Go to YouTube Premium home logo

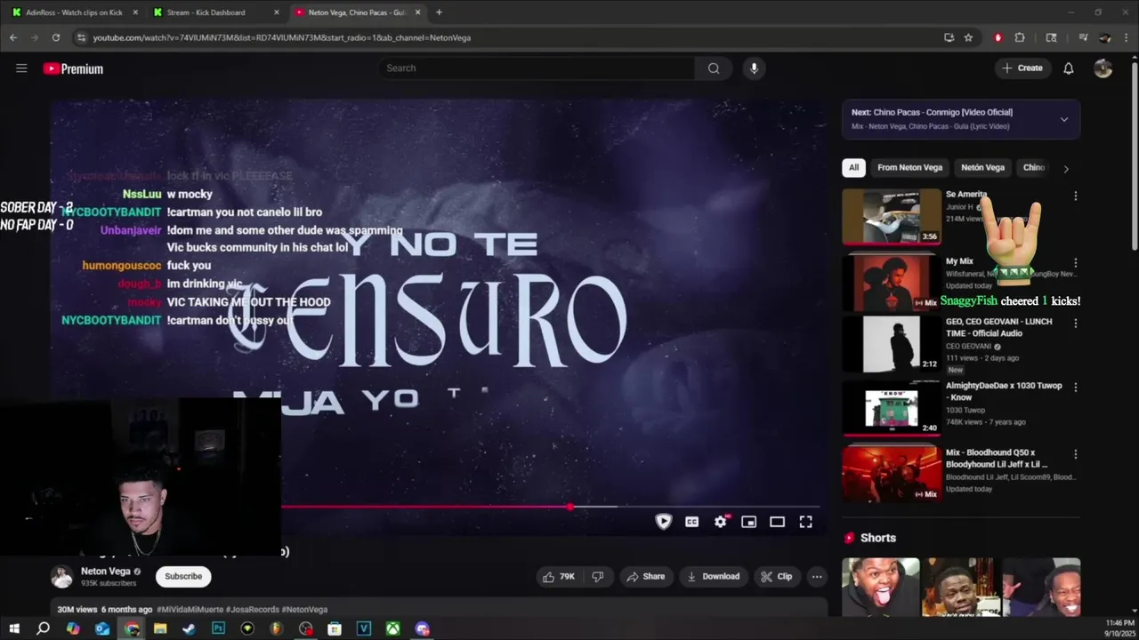click(73, 68)
